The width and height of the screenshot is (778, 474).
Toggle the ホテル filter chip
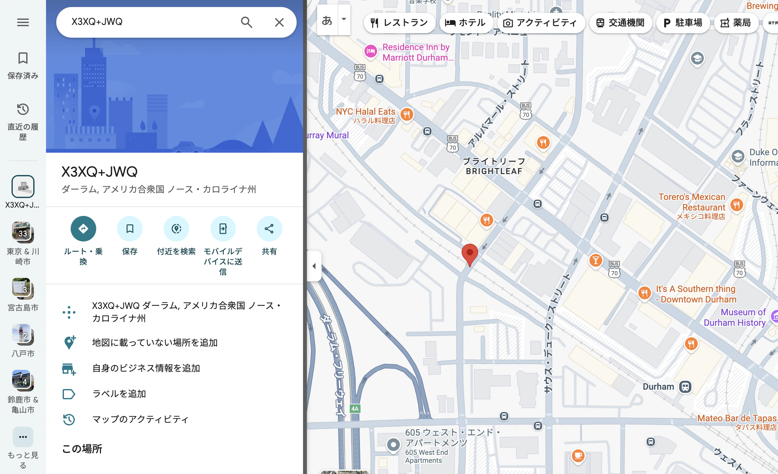coord(466,22)
